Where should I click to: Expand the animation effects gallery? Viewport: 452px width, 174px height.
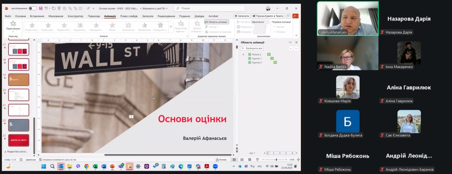(171, 27)
